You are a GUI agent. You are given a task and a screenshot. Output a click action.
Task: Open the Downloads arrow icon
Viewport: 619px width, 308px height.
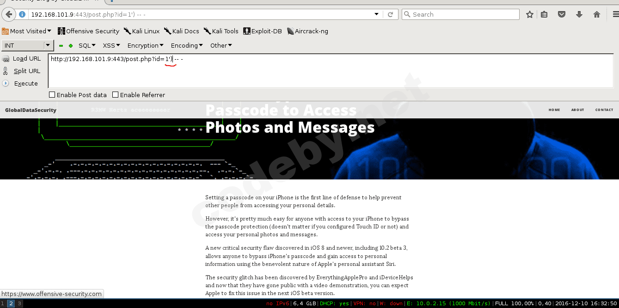click(x=579, y=14)
